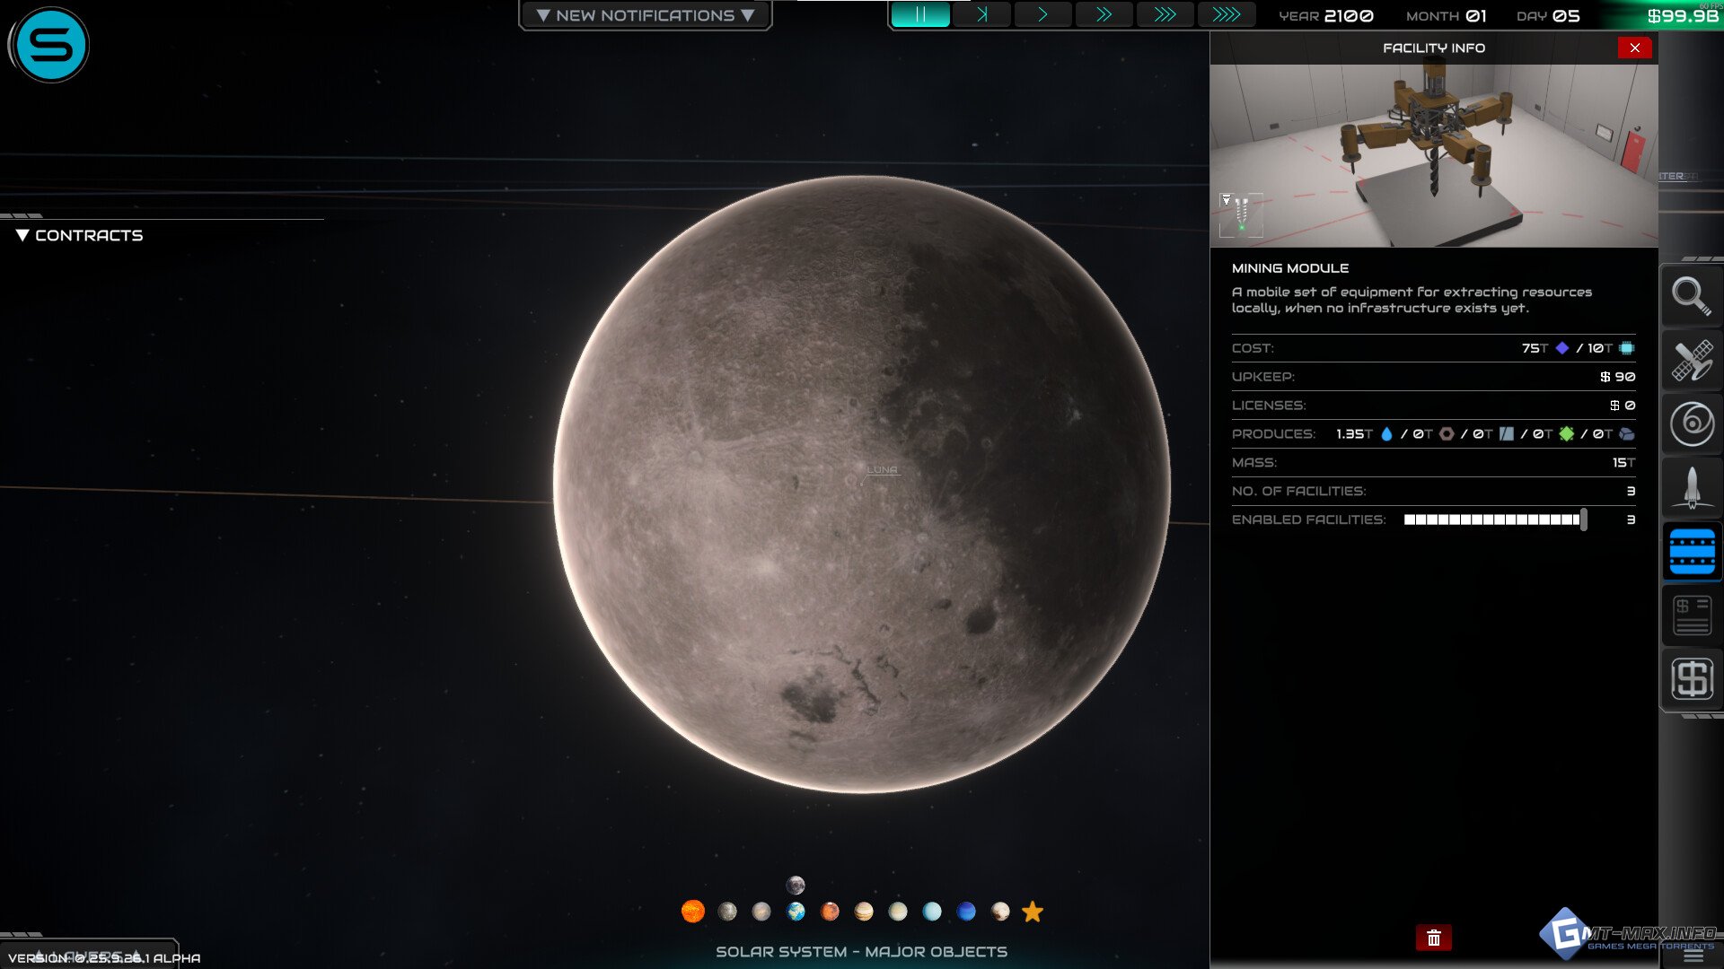
Task: Click the company S logo
Action: [50, 45]
